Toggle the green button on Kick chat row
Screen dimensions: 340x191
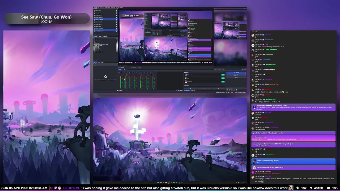pyautogui.click(x=223, y=78)
